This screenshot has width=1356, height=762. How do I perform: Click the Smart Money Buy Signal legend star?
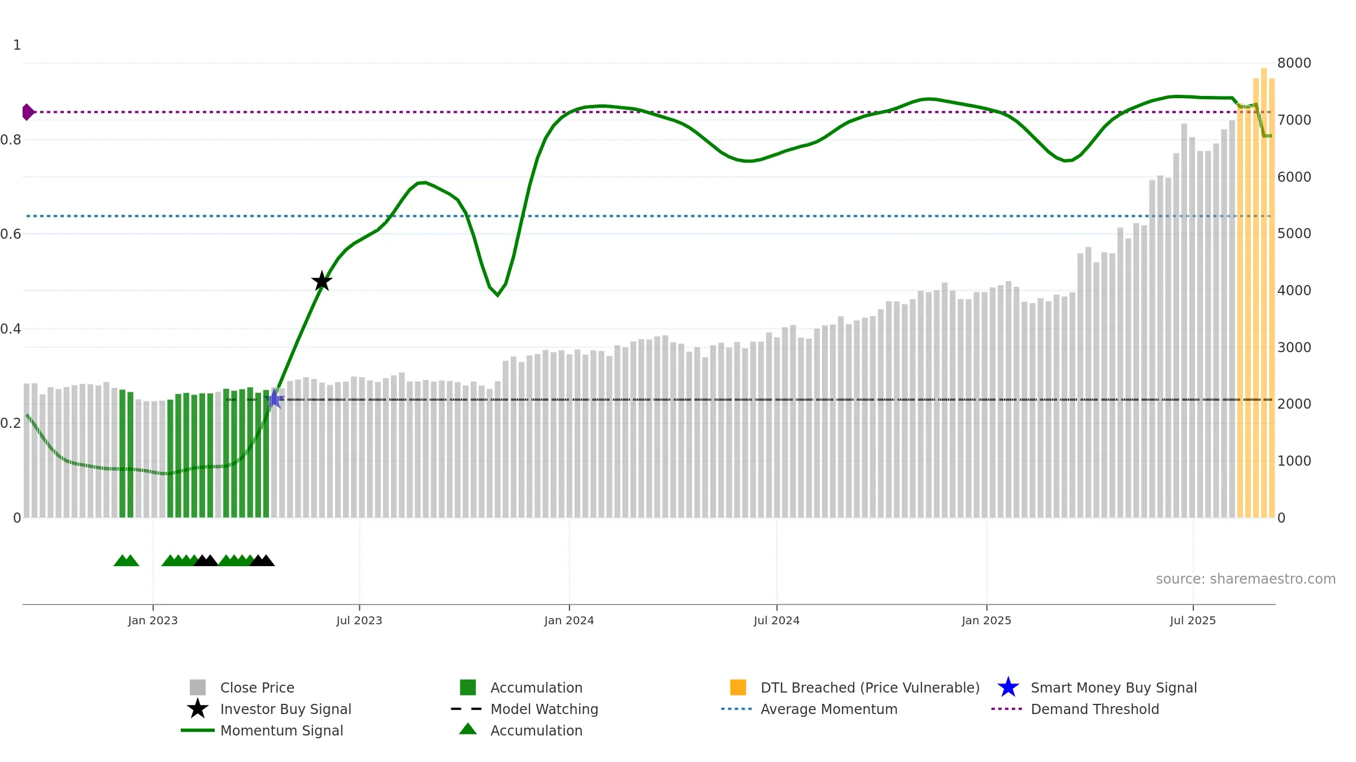(x=1008, y=687)
